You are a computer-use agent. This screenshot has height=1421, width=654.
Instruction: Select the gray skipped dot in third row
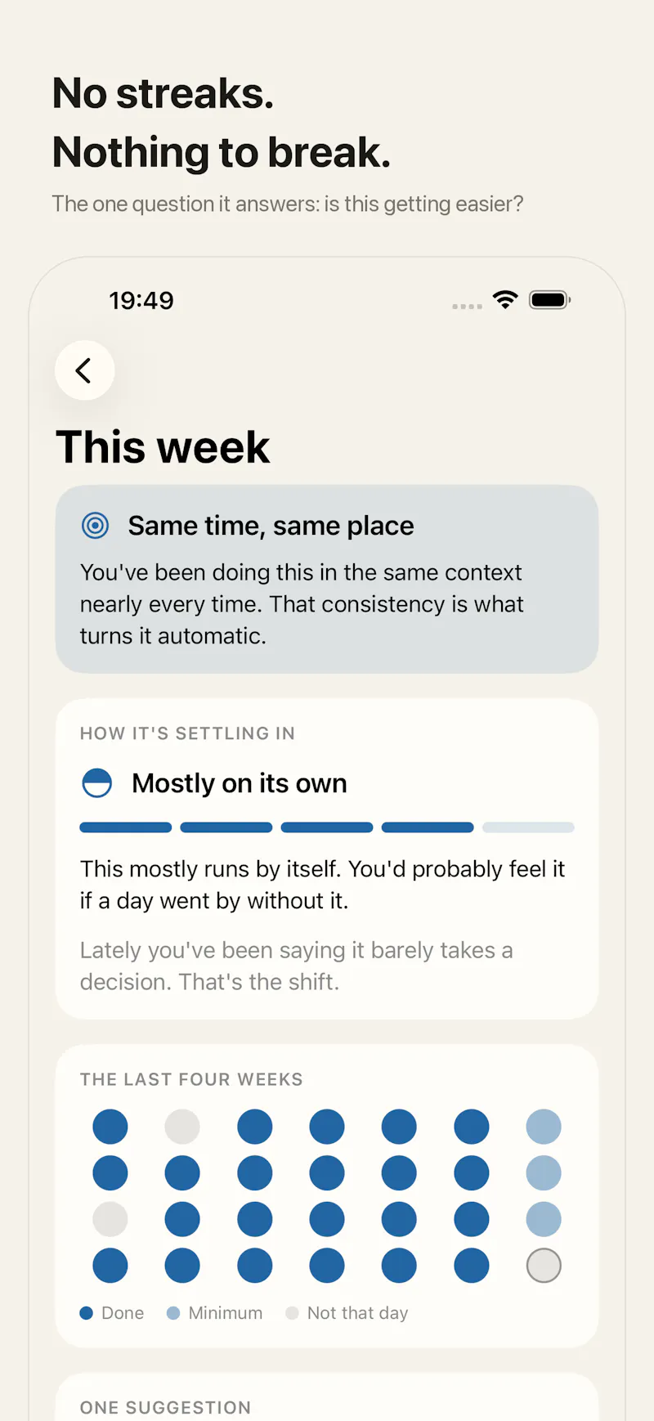110,1219
